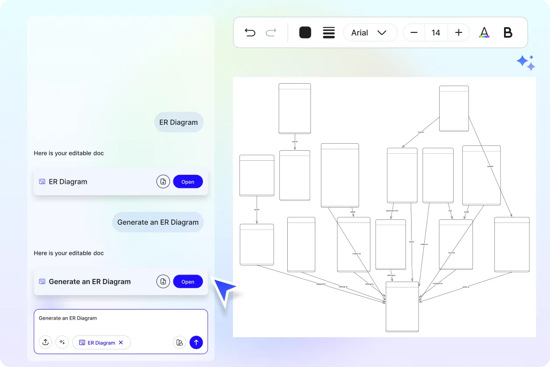Send the message with the arrow button

[x=196, y=342]
